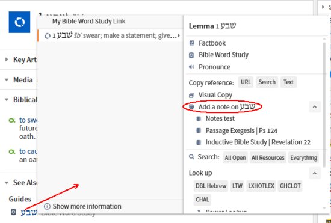The width and height of the screenshot is (331, 223).
Task: Collapse the See Also section
Action: [7, 183]
